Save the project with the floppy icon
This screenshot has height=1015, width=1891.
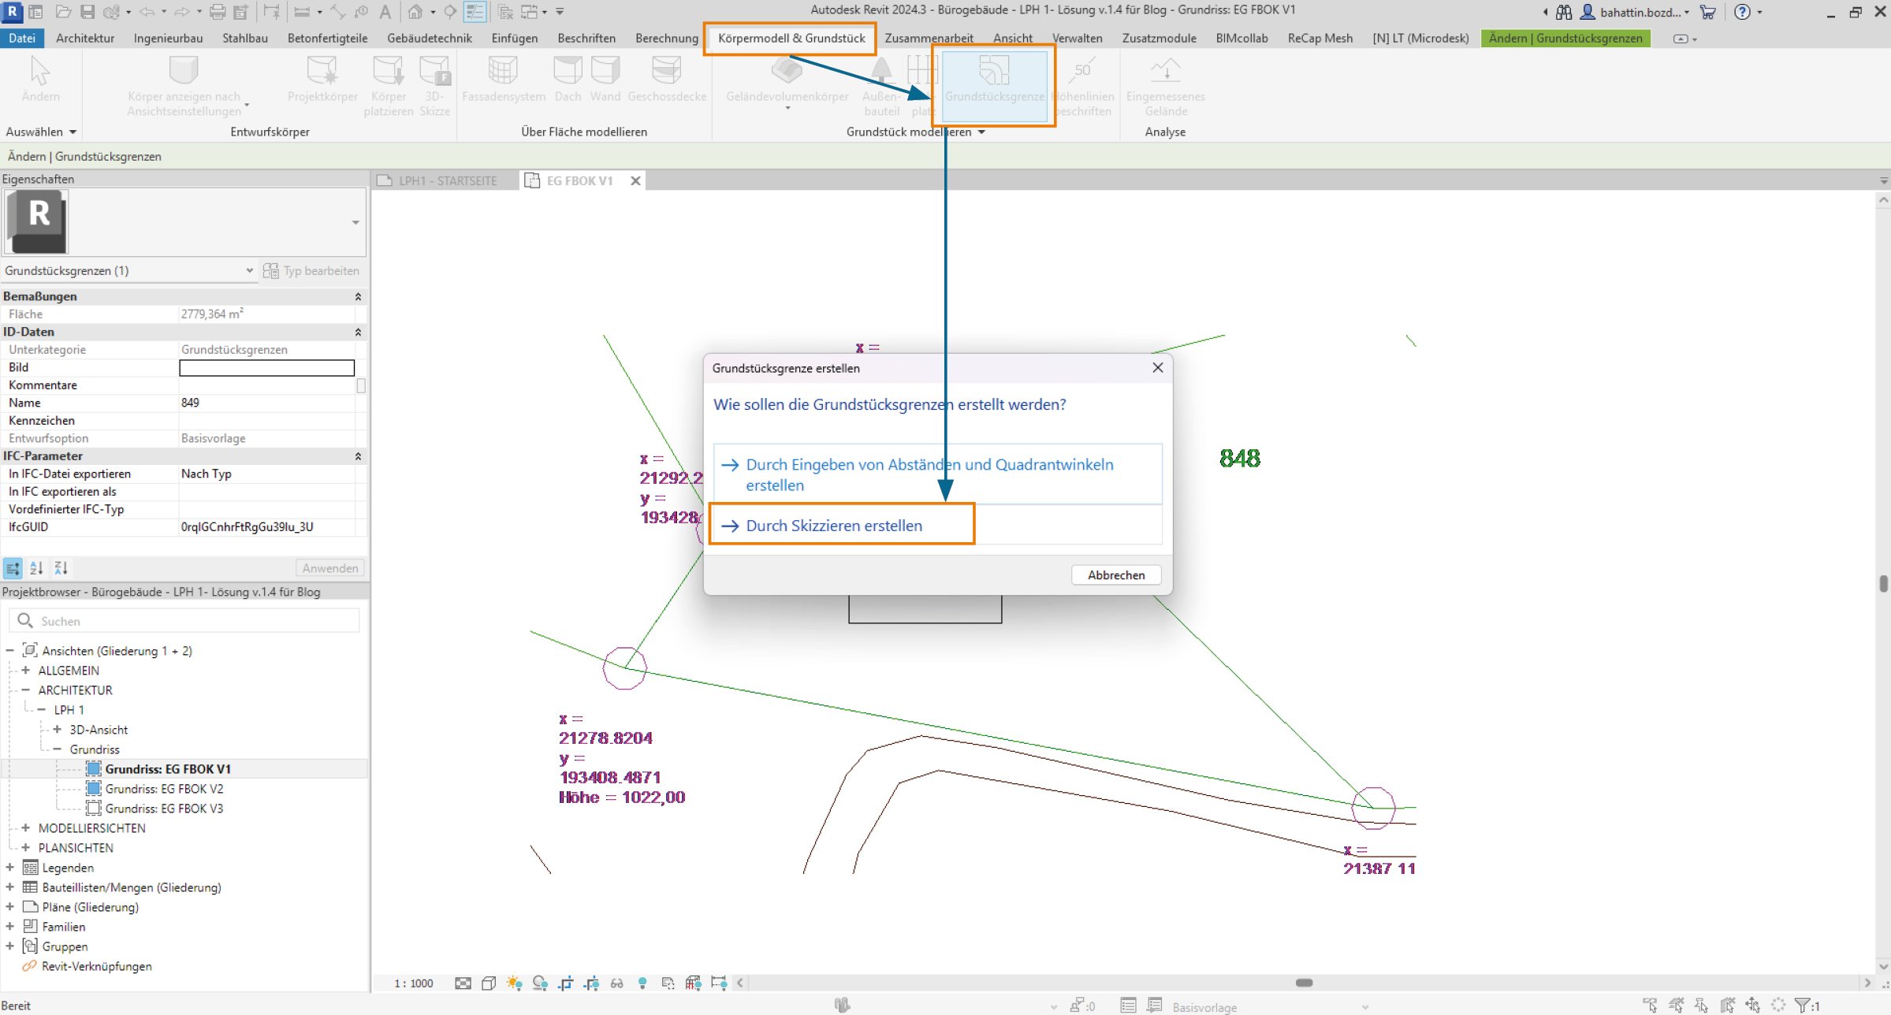(x=87, y=12)
